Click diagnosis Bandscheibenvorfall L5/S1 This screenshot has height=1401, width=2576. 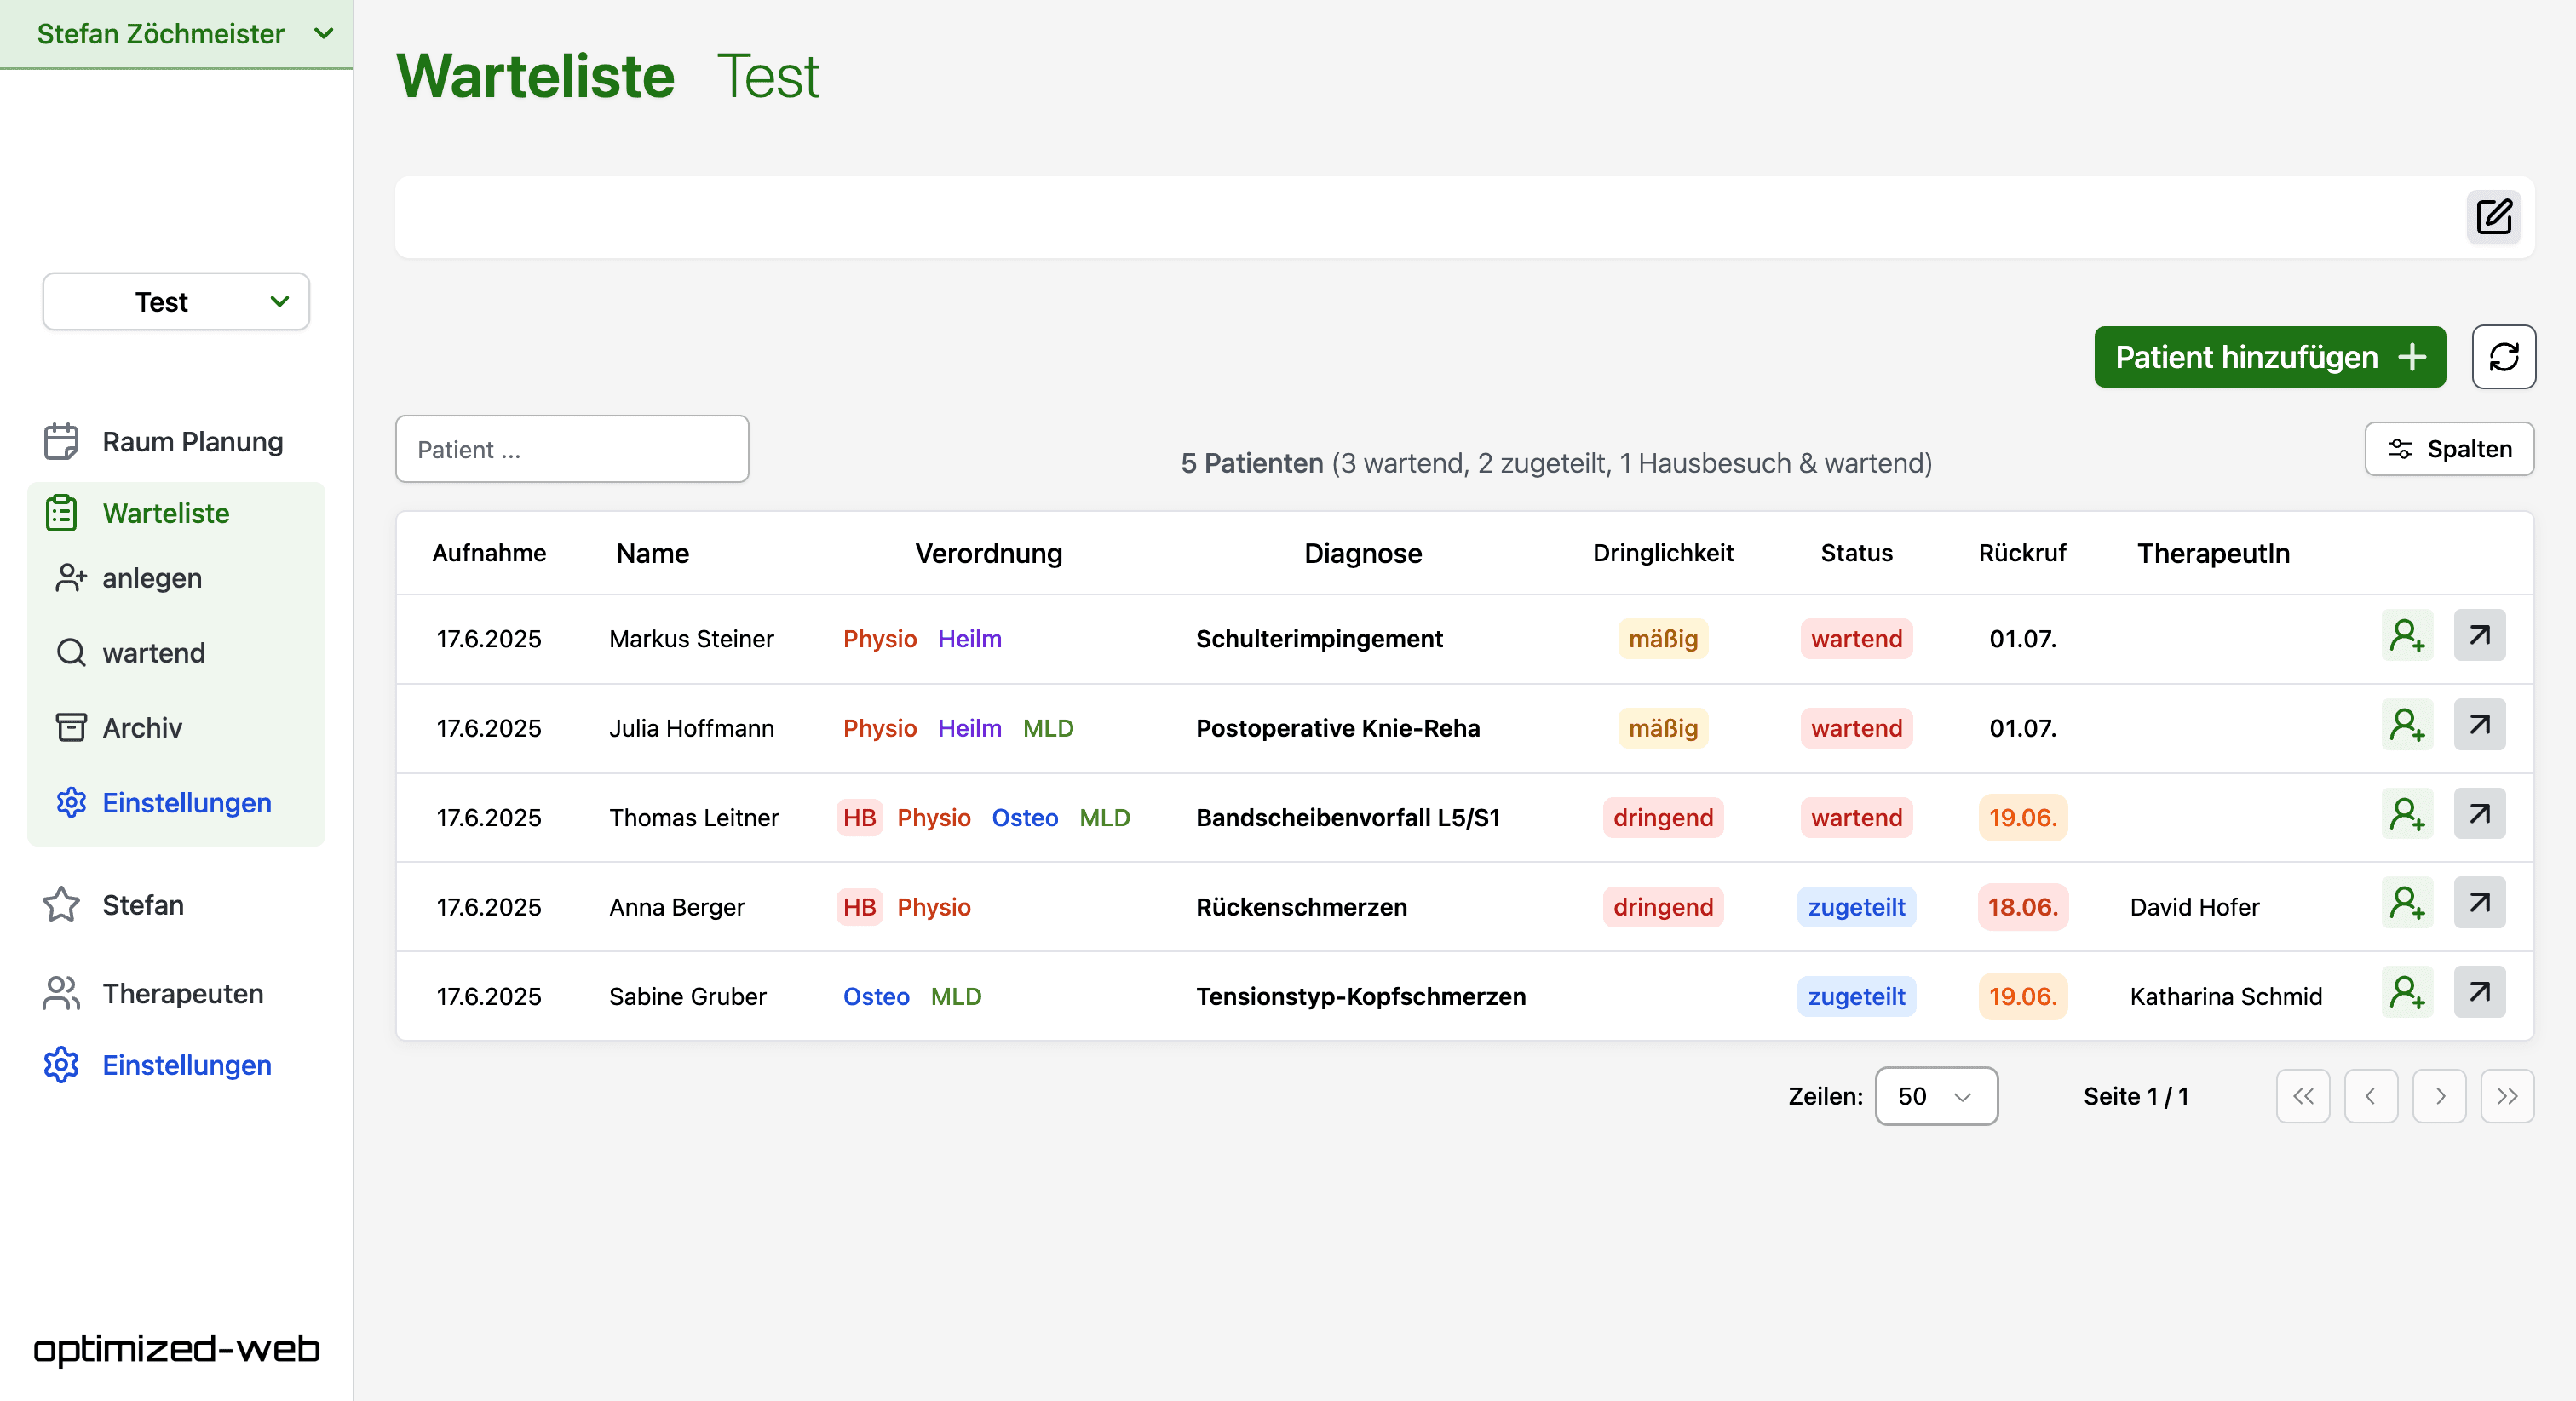(1348, 818)
